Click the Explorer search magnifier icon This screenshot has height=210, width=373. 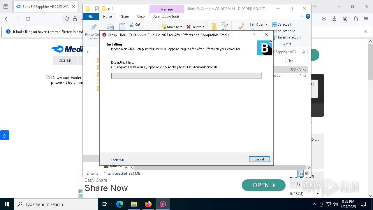(303, 52)
